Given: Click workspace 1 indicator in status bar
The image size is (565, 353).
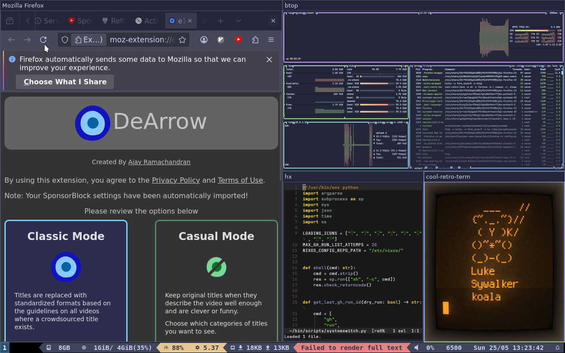Looking at the screenshot, I should 4,348.
